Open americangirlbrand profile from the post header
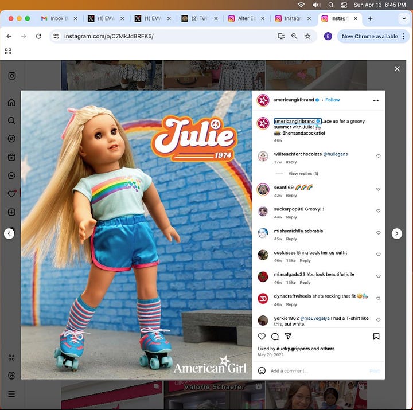The image size is (413, 410). pyautogui.click(x=294, y=100)
